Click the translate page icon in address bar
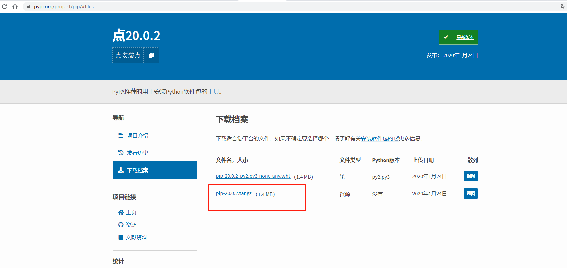Image resolution: width=567 pixels, height=268 pixels. click(x=563, y=7)
